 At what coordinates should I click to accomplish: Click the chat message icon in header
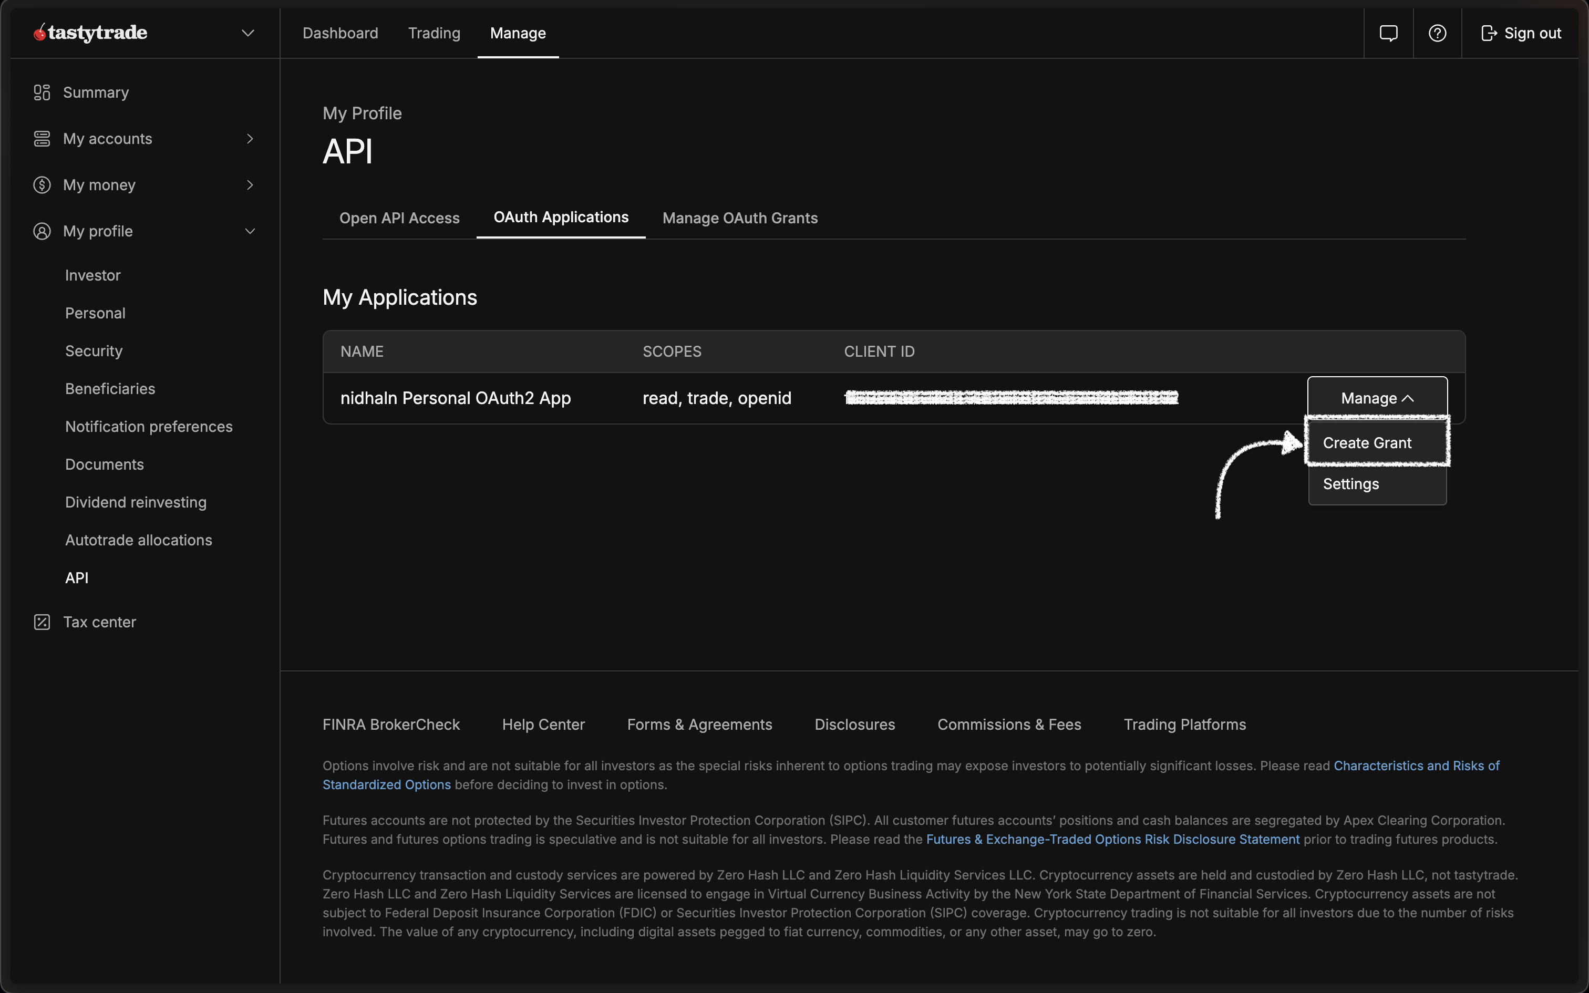click(1388, 33)
